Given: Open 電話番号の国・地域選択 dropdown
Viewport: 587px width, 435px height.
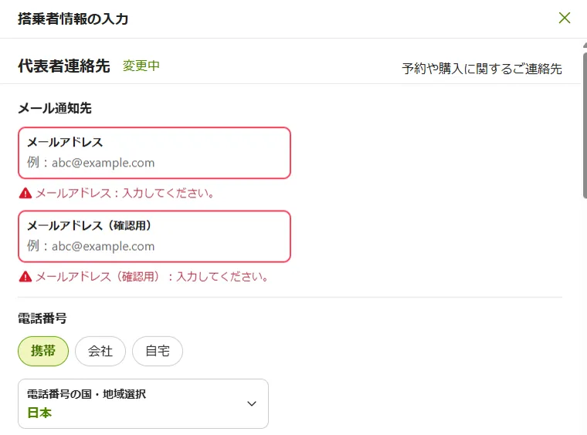Looking at the screenshot, I should pos(143,403).
